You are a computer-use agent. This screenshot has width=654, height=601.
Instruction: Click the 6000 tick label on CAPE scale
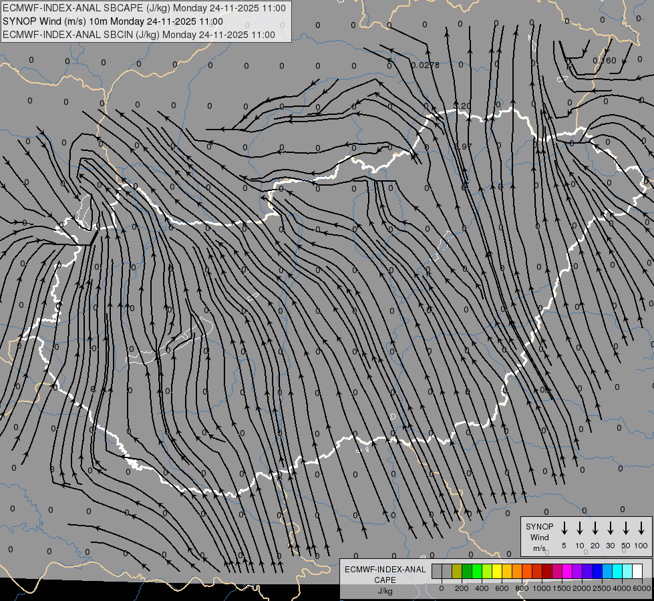pyautogui.click(x=641, y=588)
